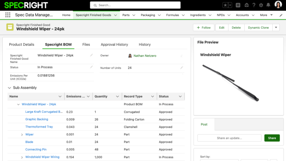Open the Graphic Backing link
The width and height of the screenshot is (286, 161).
(x=37, y=119)
